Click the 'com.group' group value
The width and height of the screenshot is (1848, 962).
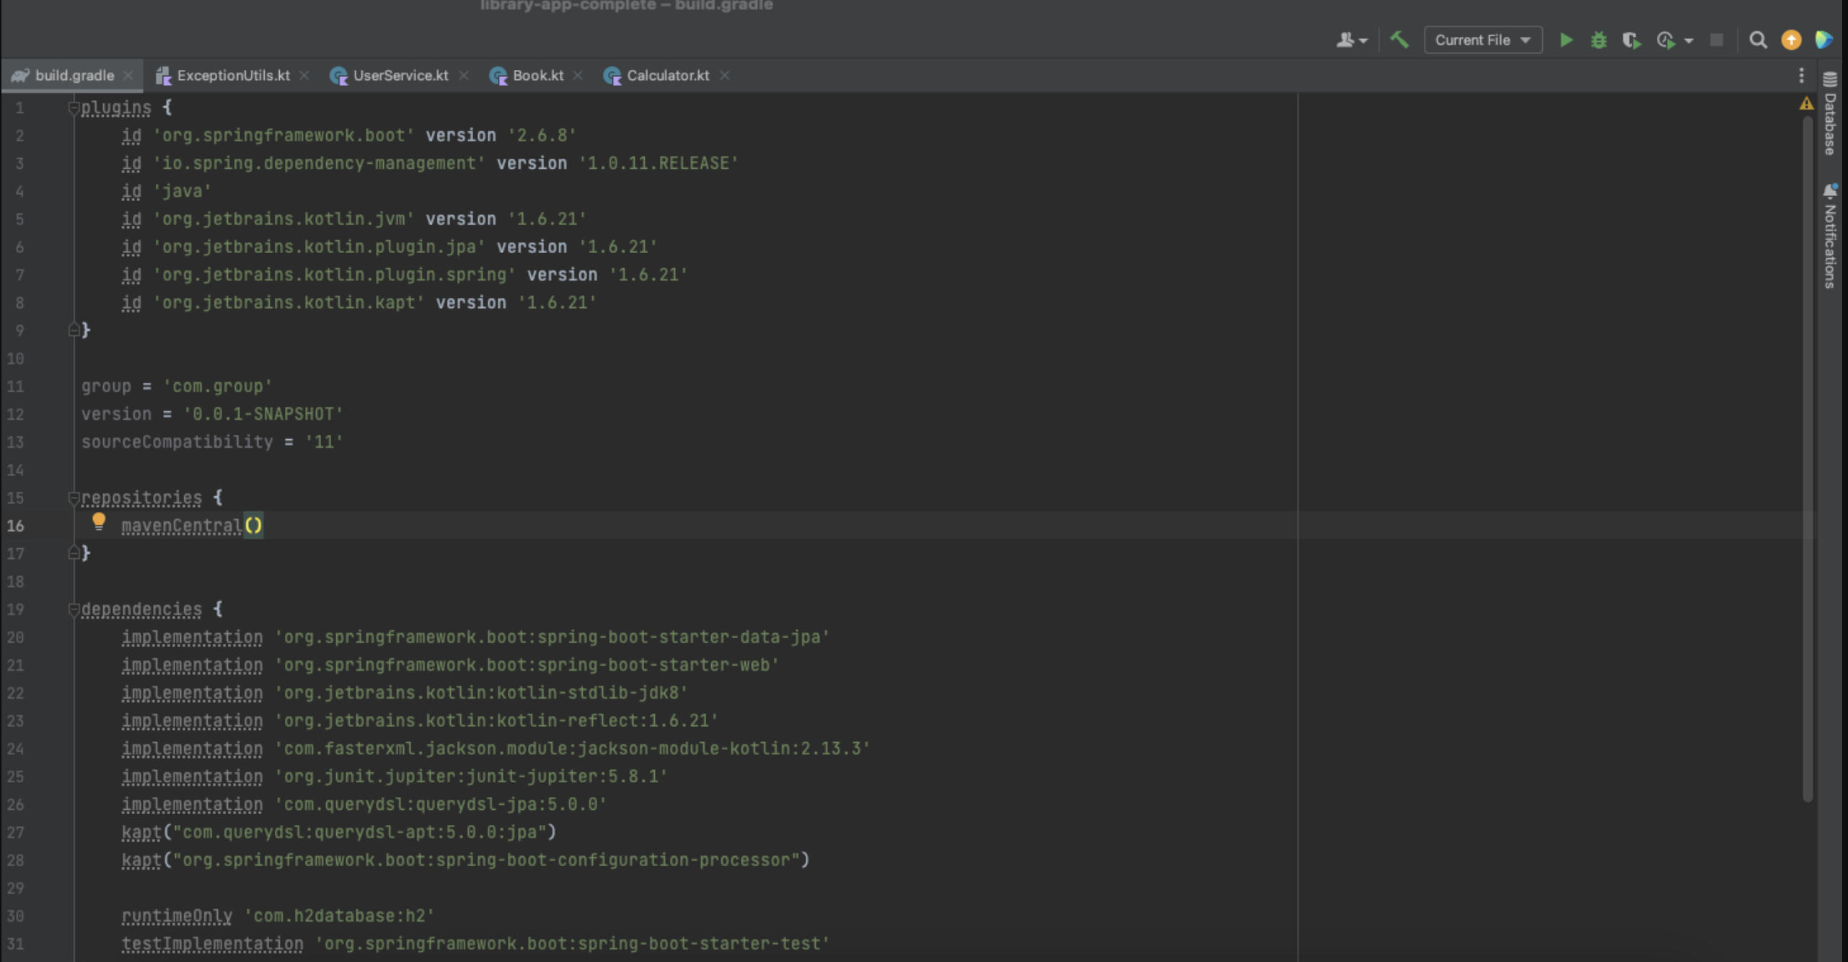217,387
